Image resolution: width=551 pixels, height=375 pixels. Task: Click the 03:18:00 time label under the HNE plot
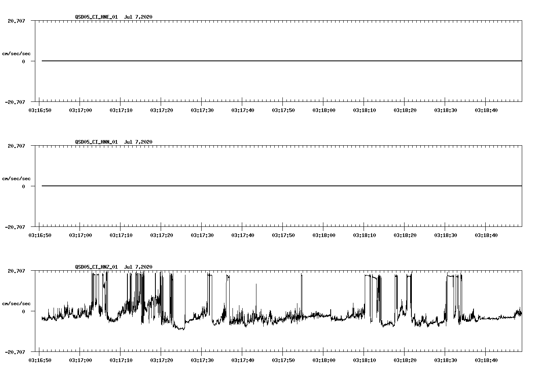coord(324,110)
